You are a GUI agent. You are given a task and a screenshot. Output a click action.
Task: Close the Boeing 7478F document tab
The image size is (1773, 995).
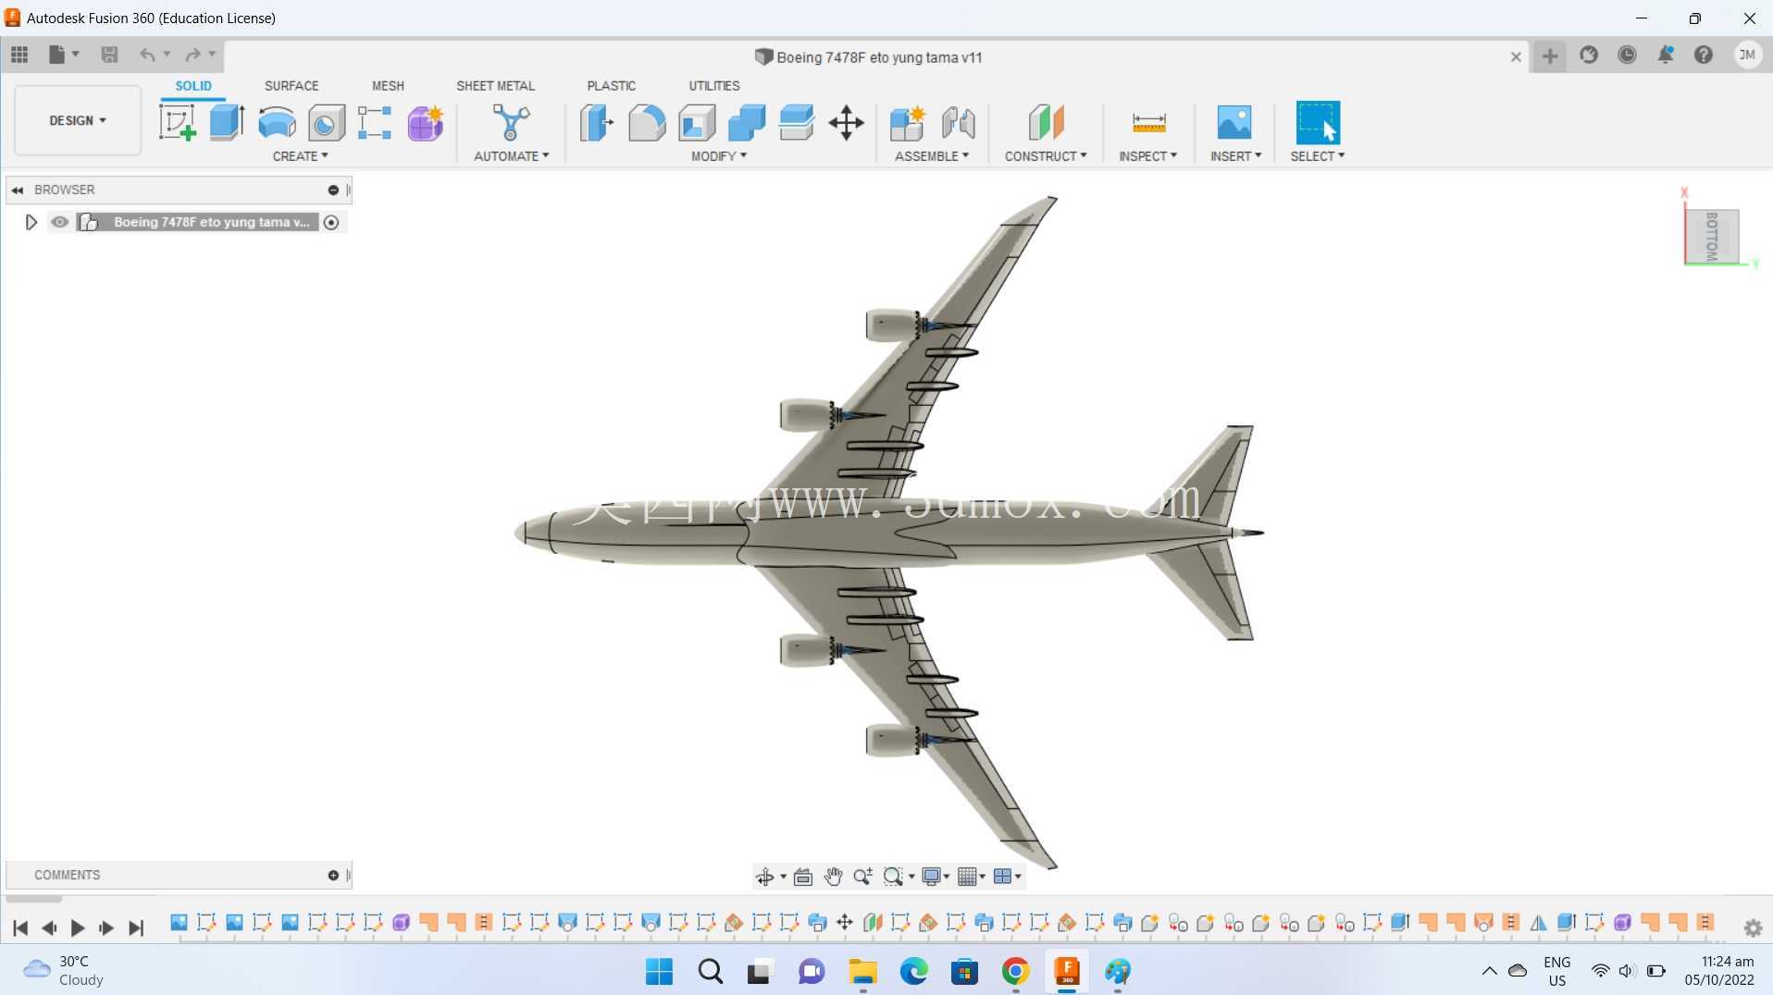(x=1516, y=56)
